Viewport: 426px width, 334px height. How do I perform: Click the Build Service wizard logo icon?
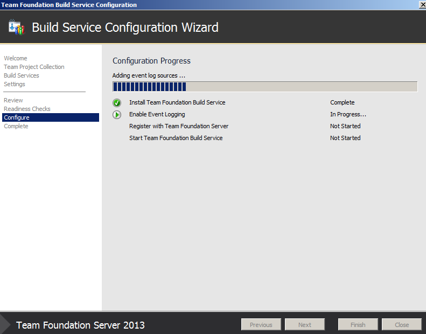click(17, 27)
